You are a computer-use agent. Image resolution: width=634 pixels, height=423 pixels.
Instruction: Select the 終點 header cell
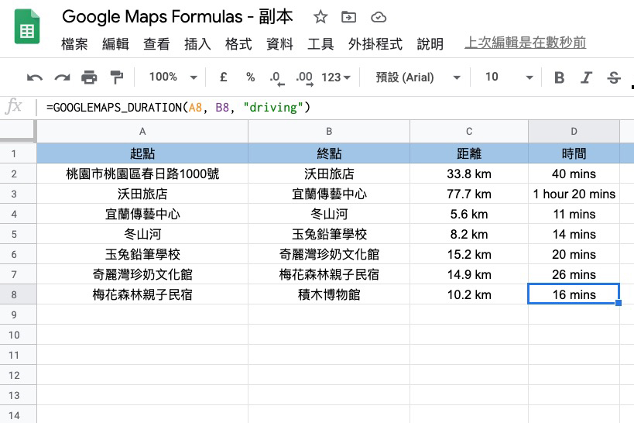[329, 153]
